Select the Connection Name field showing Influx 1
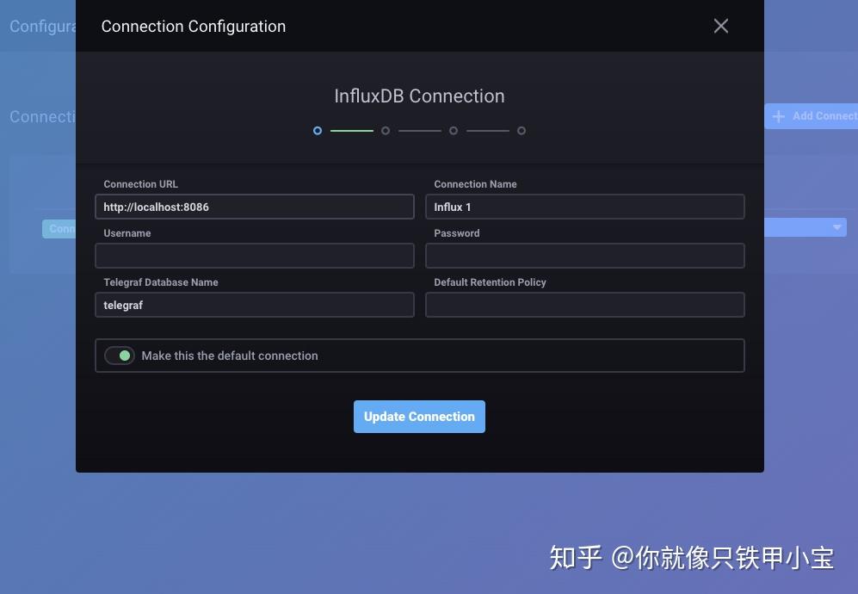This screenshot has width=858, height=594. [x=585, y=207]
